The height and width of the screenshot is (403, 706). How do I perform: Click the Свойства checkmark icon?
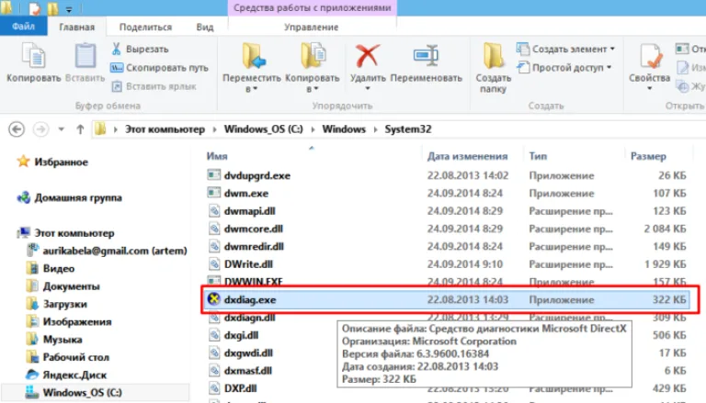(650, 56)
